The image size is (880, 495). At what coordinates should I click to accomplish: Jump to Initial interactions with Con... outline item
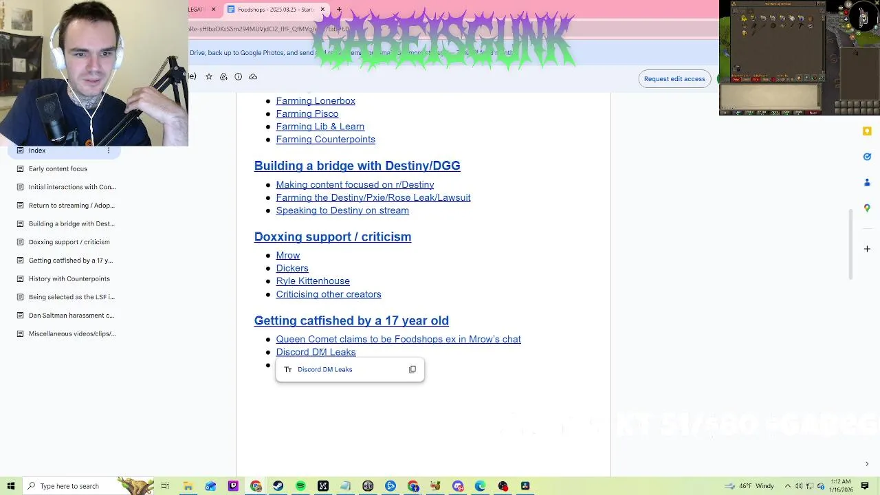click(x=72, y=187)
